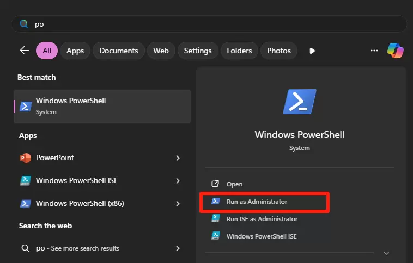The image size is (413, 263).
Task: Open the three-dot more options menu
Action: tap(374, 51)
